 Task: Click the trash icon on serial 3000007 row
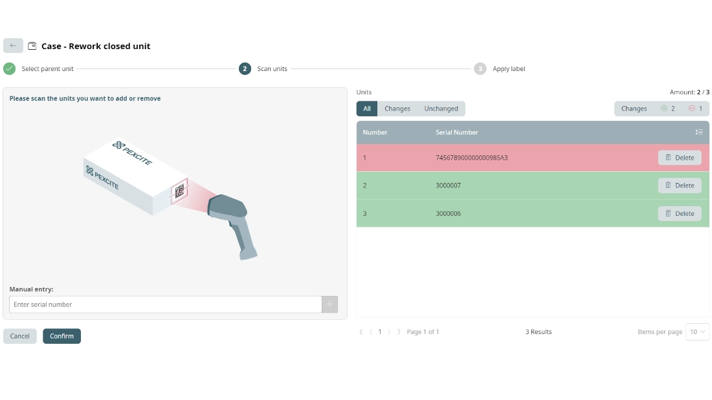[669, 185]
